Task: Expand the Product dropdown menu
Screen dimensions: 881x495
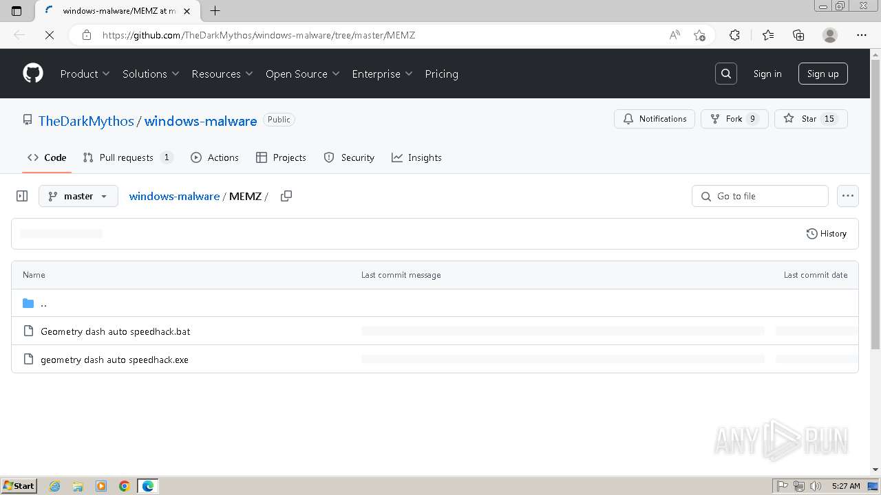Action: [85, 74]
